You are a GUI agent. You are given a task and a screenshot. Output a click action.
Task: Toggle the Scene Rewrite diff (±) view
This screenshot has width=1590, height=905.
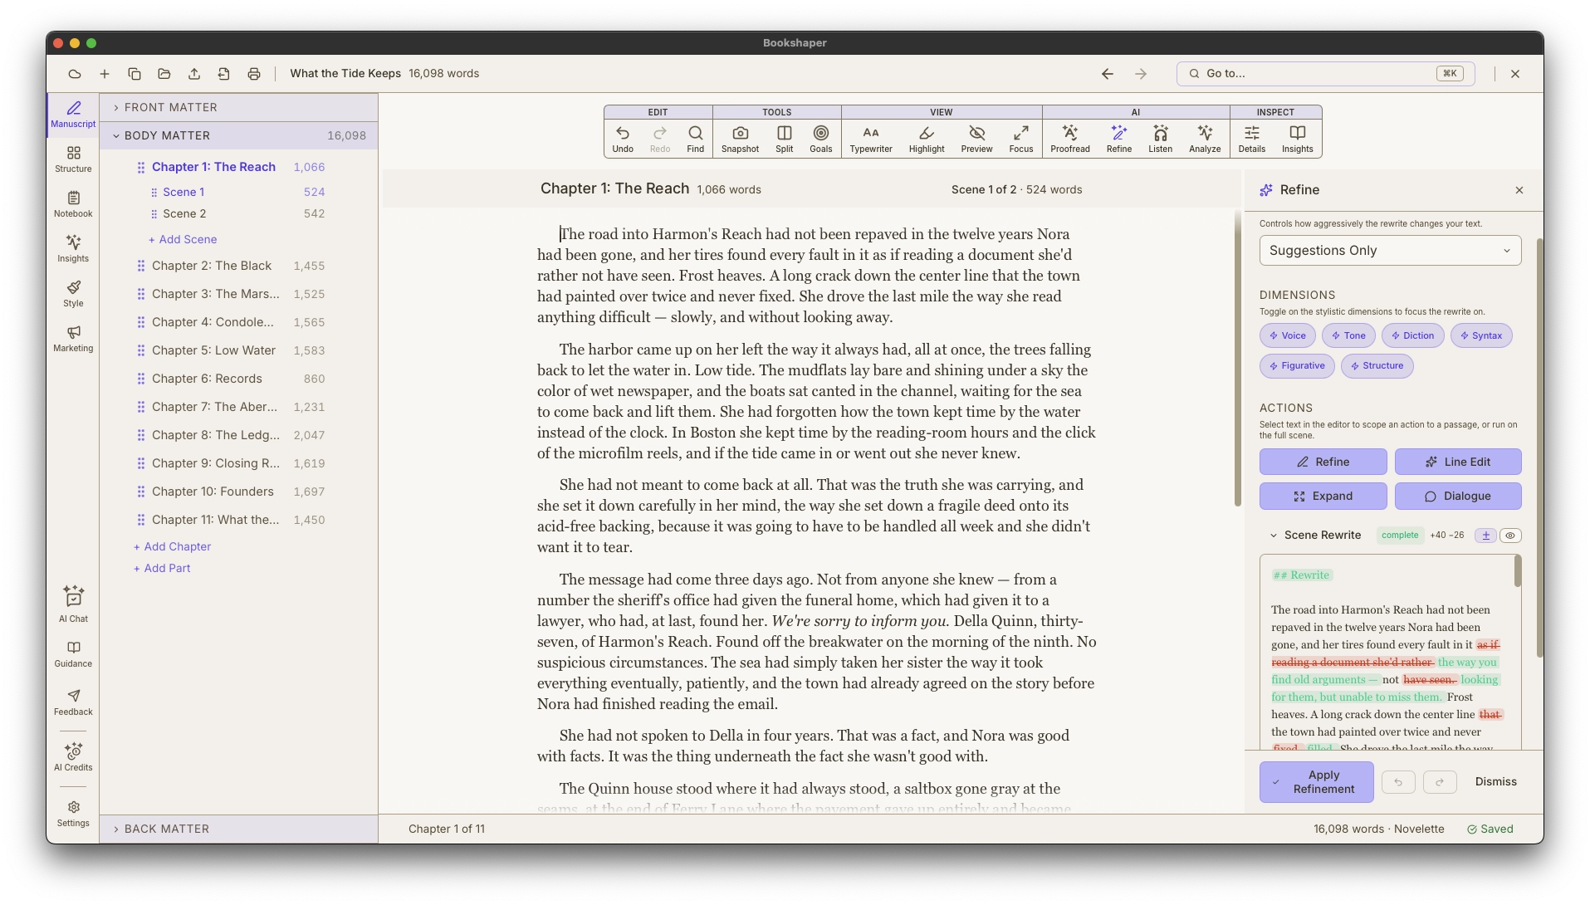coord(1485,536)
